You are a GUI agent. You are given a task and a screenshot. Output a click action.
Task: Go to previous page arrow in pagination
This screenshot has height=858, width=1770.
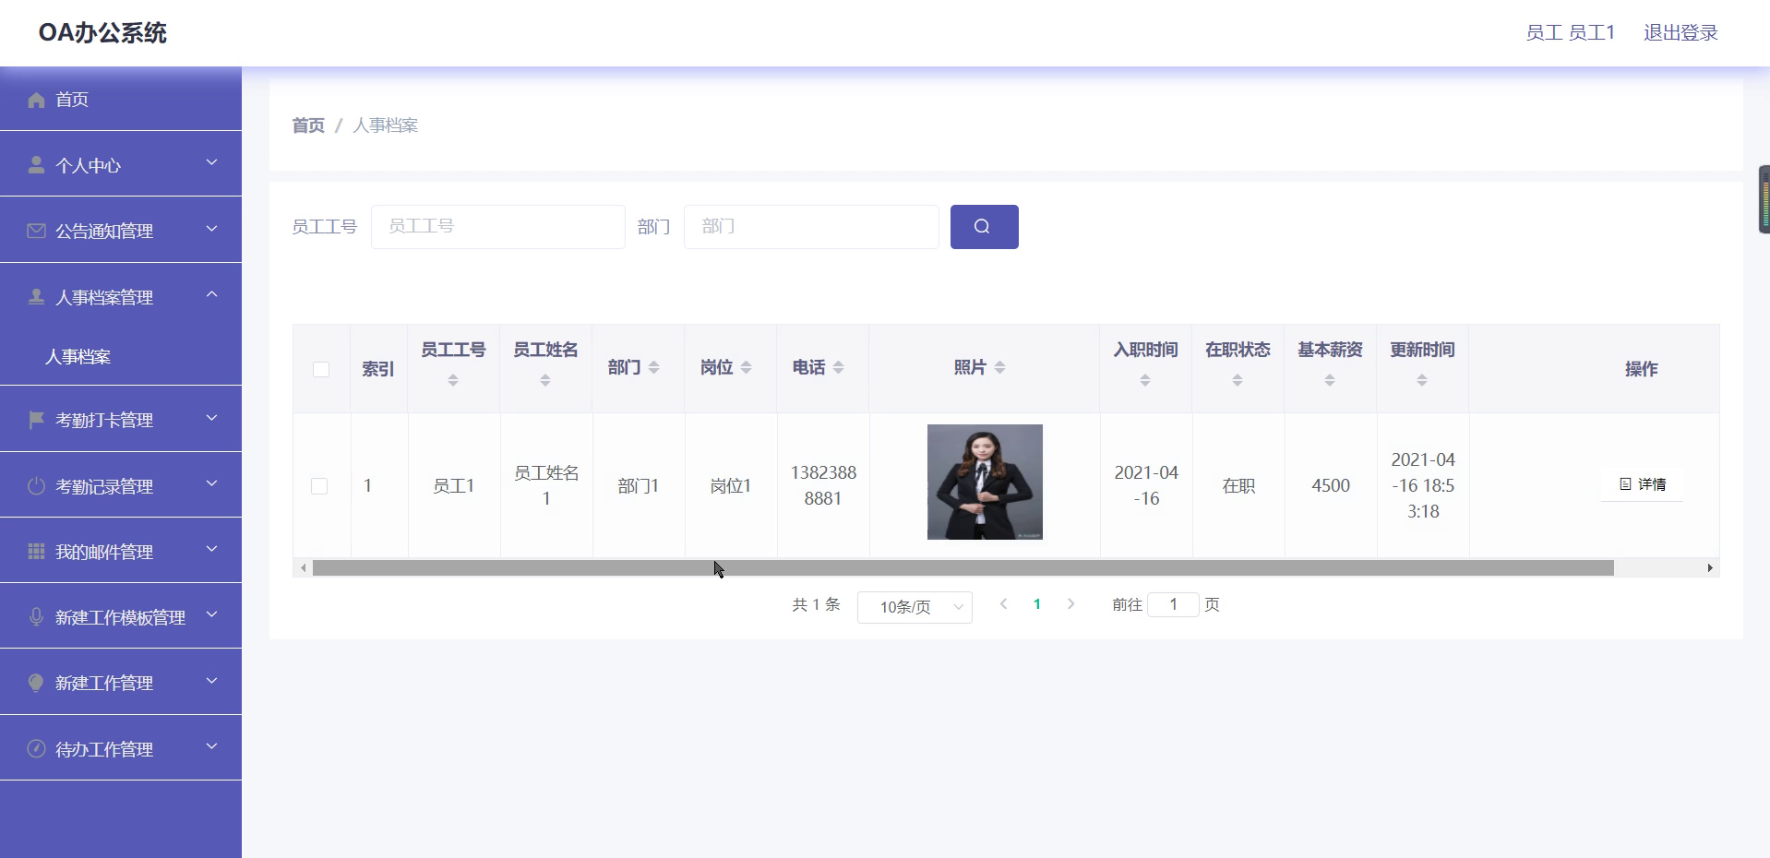pyautogui.click(x=1003, y=604)
